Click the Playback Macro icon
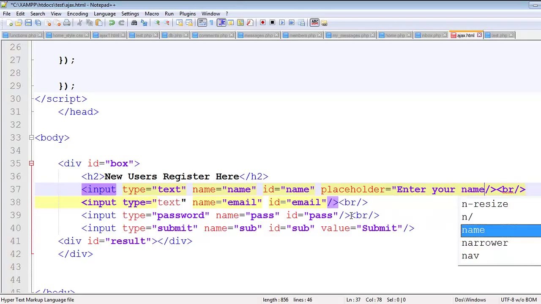The width and height of the screenshot is (541, 304). pos(282,23)
